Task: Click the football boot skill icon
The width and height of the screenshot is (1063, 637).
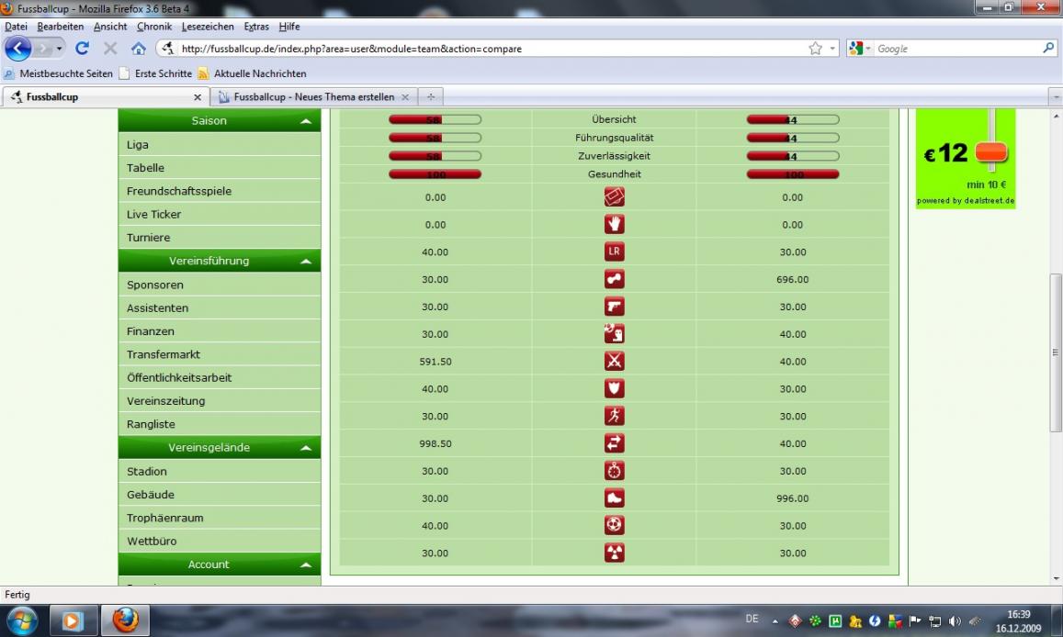Action: (x=614, y=498)
